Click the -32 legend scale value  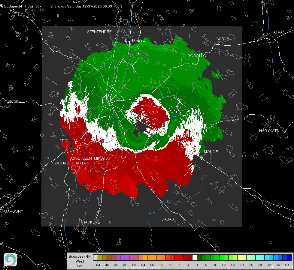[x=125, y=265]
